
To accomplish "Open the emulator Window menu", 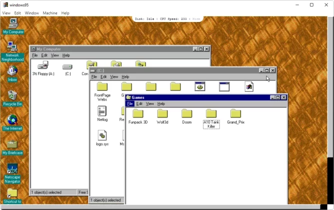I will tap(32, 13).
